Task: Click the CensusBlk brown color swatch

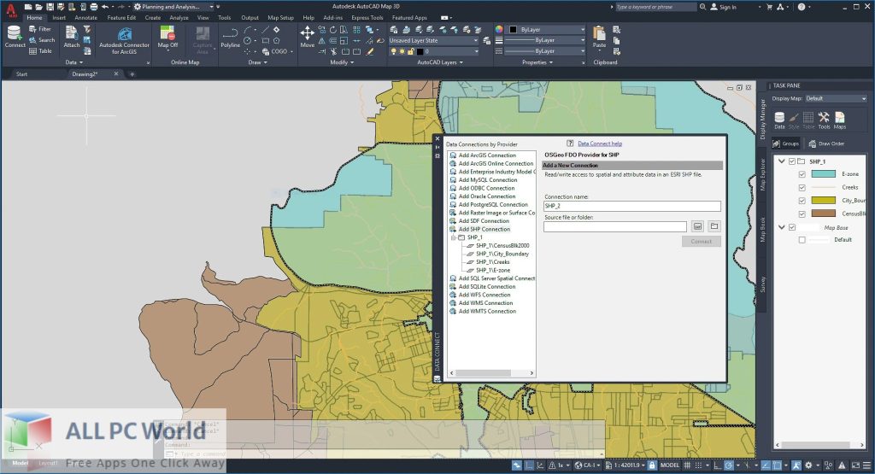Action: 823,214
